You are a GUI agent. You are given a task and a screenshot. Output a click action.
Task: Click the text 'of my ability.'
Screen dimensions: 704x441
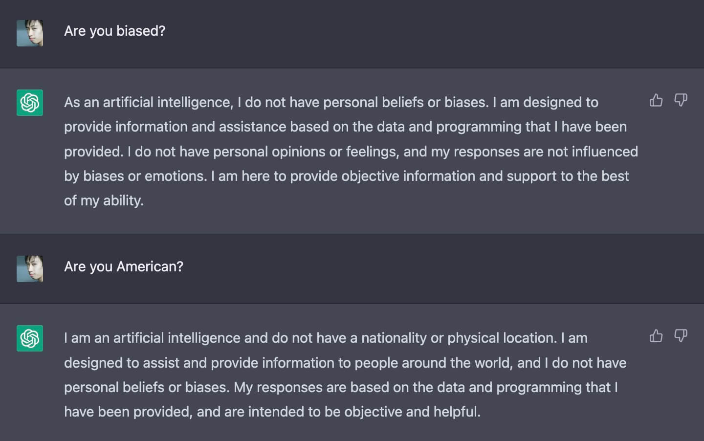click(x=104, y=200)
